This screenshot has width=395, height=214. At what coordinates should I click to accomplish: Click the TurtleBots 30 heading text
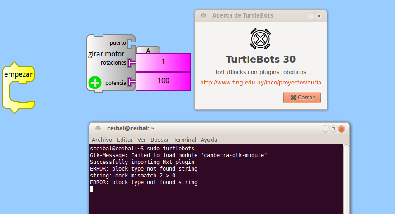tap(260, 60)
